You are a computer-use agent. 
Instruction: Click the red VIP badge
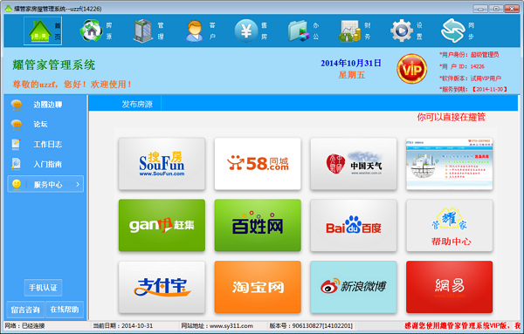(x=411, y=69)
